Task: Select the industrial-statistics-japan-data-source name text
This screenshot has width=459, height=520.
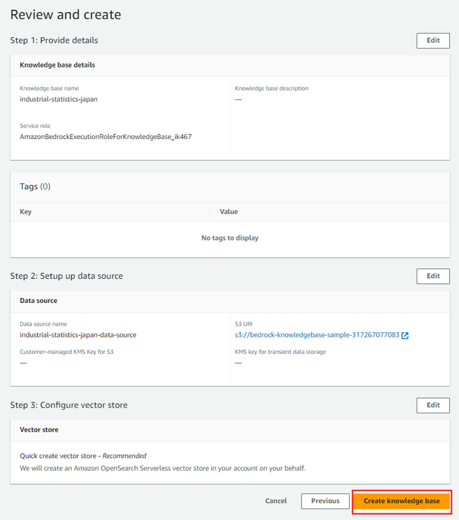Action: pos(78,335)
